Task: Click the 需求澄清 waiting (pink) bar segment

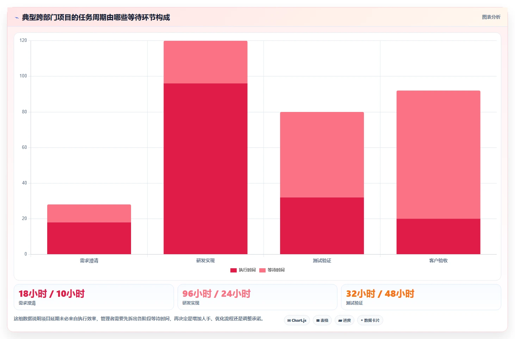Action: pyautogui.click(x=89, y=213)
